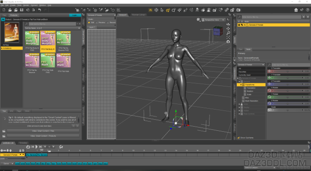
Task: Open the Dance category dropdown
Action: 7,164
